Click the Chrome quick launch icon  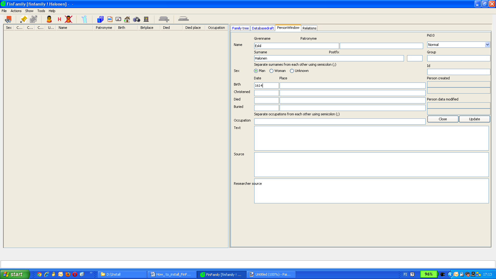click(39, 274)
